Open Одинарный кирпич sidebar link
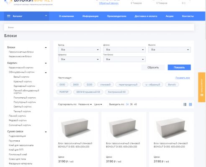206x167 pixels. click(x=24, y=86)
